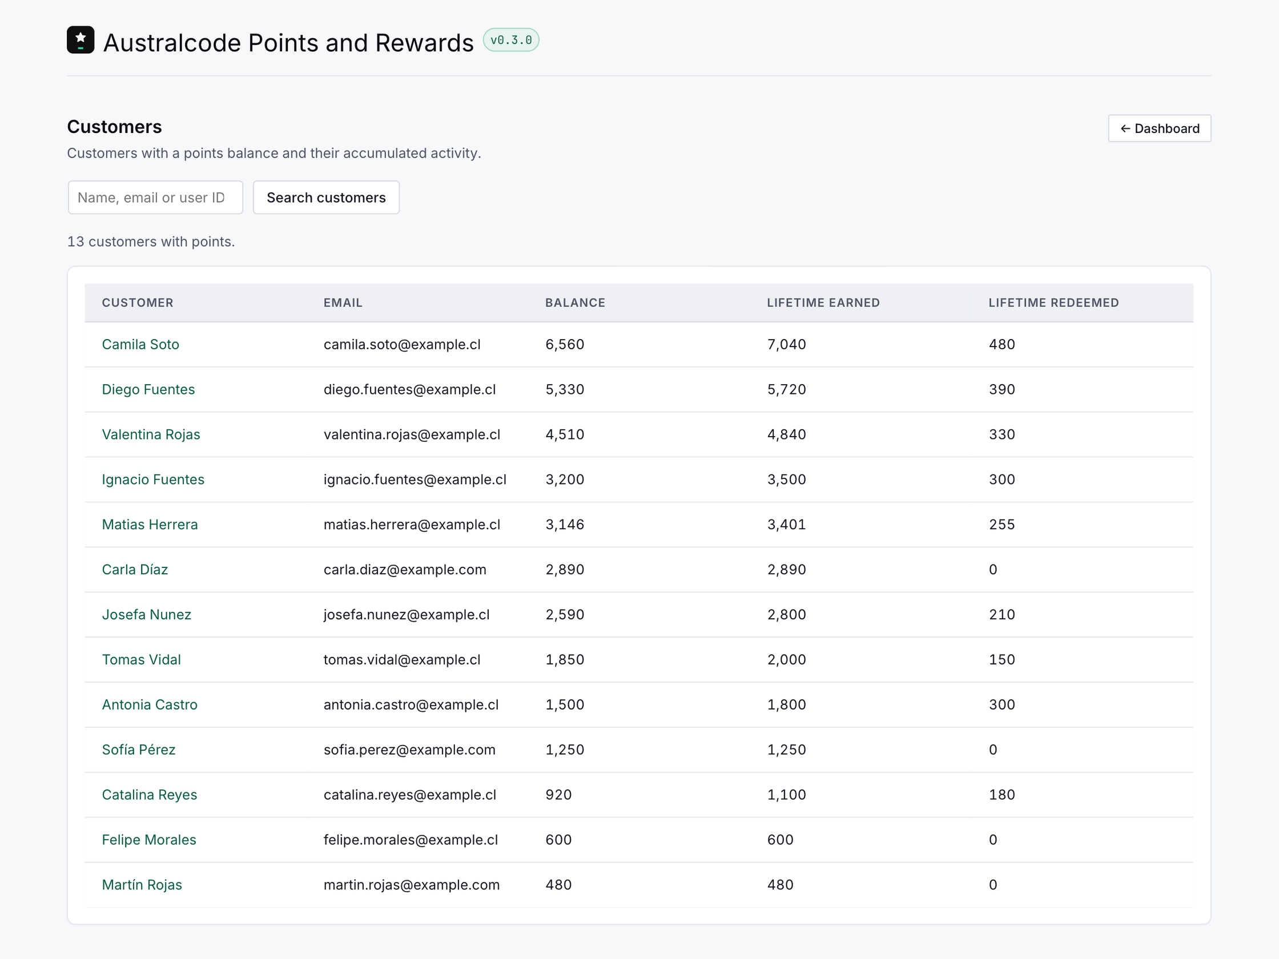Open Catalina Reyes' customer profile
1279x959 pixels.
pyautogui.click(x=149, y=795)
